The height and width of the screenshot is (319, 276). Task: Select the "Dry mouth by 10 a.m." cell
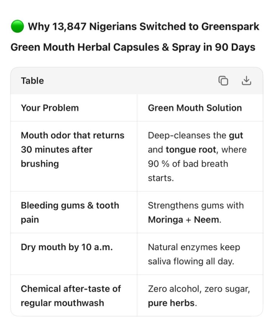(x=66, y=247)
